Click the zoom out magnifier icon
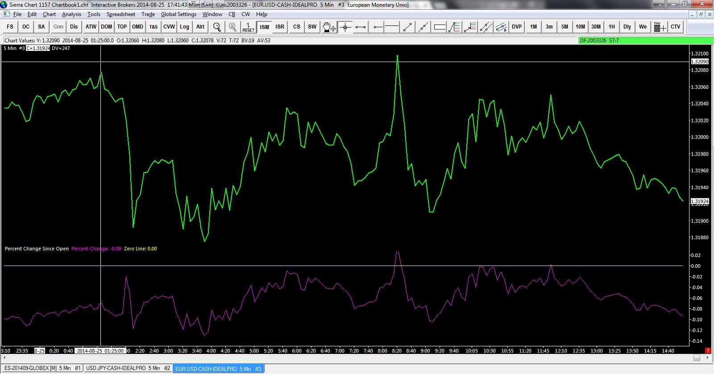Screen dimensions: 714x374 [x=232, y=27]
